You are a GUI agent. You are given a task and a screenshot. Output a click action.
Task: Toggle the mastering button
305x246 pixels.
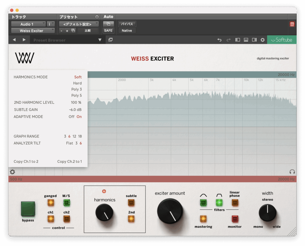[x=203, y=219]
